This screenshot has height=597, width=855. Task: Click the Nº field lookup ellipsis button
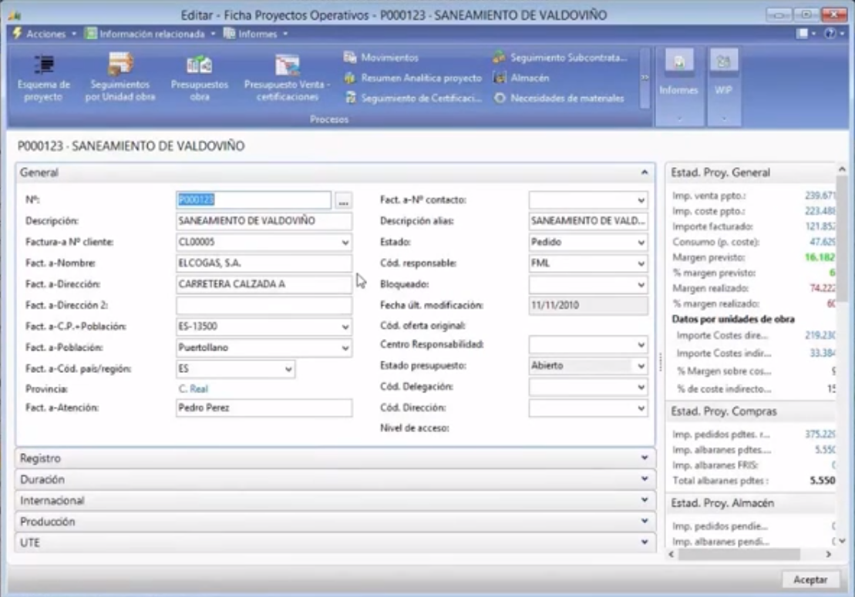click(x=343, y=200)
